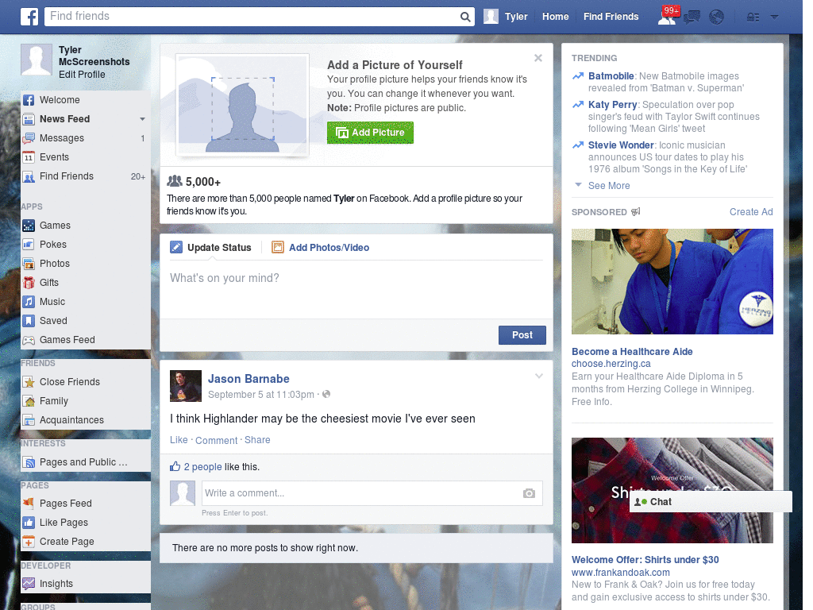Screen dimensions: 813x610
Task: Expand the News Feed sort dropdown arrow
Action: 142,119
